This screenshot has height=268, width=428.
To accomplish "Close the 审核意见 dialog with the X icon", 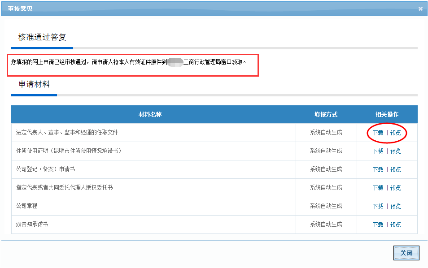I will click(420, 9).
